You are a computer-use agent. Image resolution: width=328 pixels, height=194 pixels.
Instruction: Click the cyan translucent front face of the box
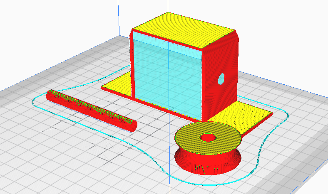[x=168, y=76]
